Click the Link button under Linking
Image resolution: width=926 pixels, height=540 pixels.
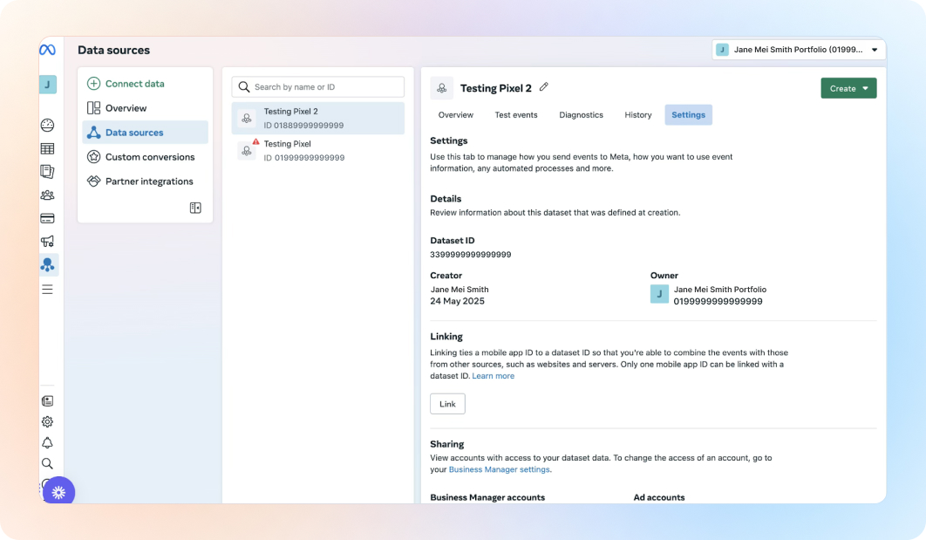(x=447, y=404)
